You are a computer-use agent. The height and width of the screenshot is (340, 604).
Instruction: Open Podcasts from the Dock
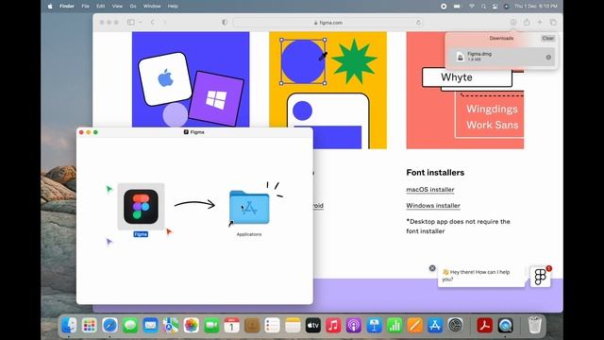tap(354, 326)
